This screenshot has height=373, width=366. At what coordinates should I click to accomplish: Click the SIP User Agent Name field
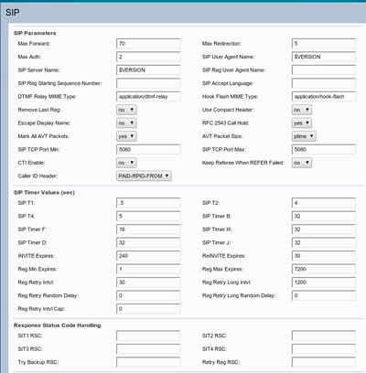click(x=324, y=57)
